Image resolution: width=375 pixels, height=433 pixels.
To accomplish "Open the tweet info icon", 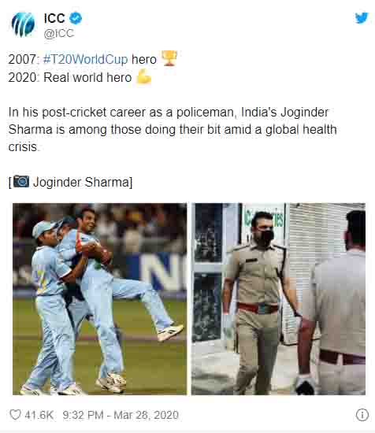I will coord(362,415).
